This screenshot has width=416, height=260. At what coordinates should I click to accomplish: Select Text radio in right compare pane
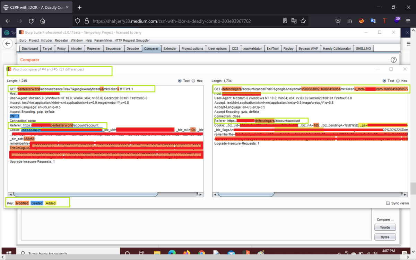point(384,81)
